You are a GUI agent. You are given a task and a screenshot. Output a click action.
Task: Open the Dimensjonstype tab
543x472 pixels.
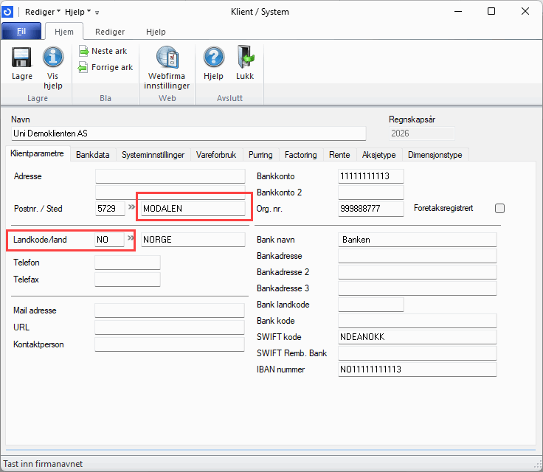tap(435, 155)
